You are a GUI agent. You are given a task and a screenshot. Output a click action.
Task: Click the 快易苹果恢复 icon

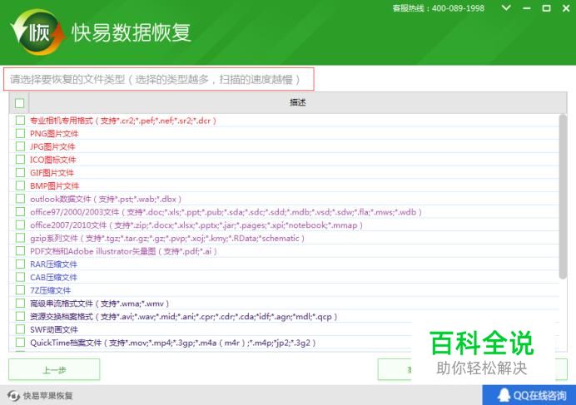click(x=13, y=396)
